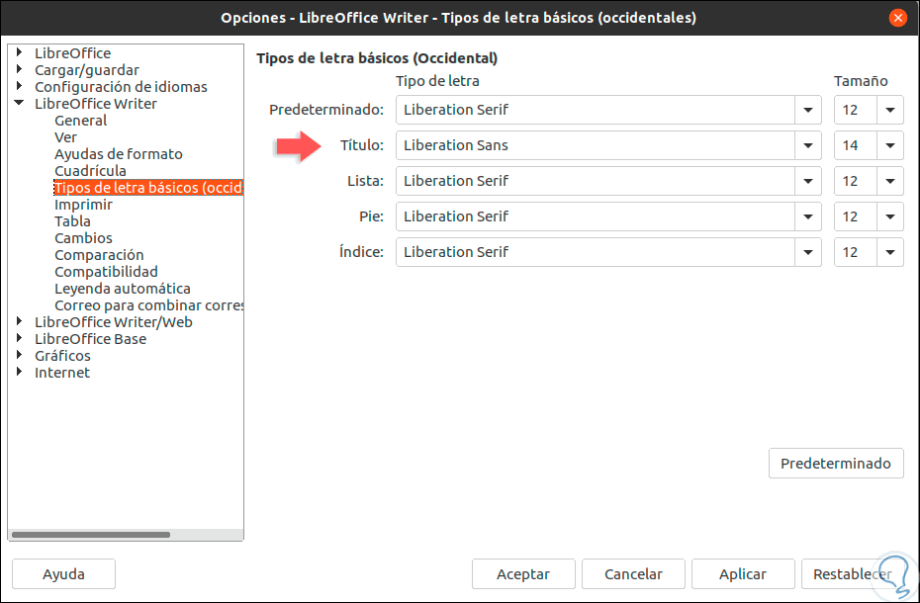The width and height of the screenshot is (920, 603).
Task: Select the Cambios tree item
Action: (x=83, y=238)
